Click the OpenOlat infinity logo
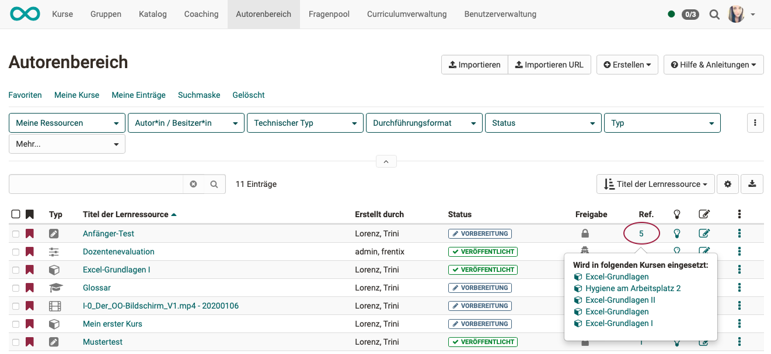Screen dimensions: 771x354 click(25, 14)
